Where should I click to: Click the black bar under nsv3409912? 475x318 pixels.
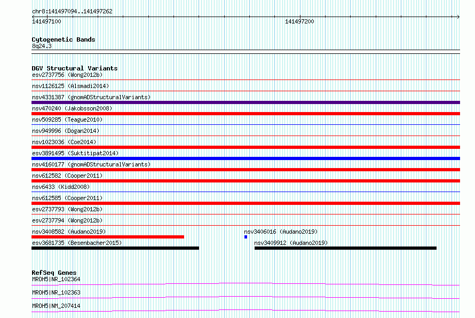click(345, 248)
